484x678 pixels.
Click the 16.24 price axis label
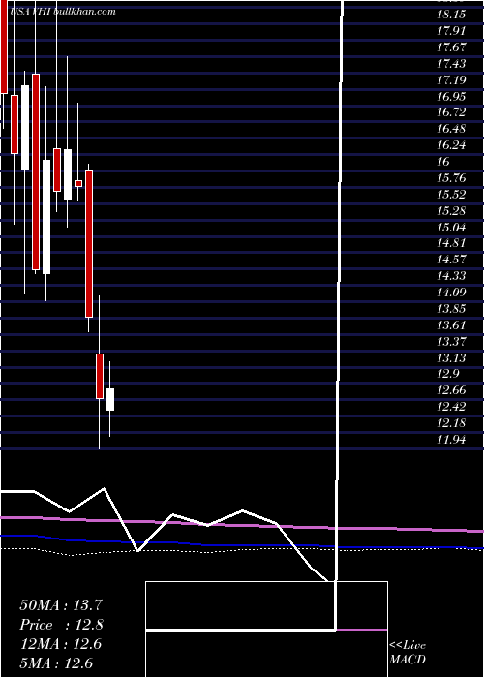click(x=451, y=145)
